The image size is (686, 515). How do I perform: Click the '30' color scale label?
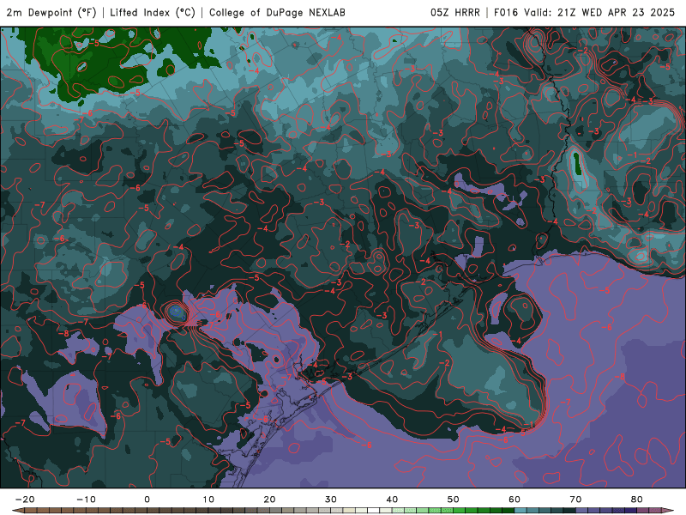(x=331, y=500)
